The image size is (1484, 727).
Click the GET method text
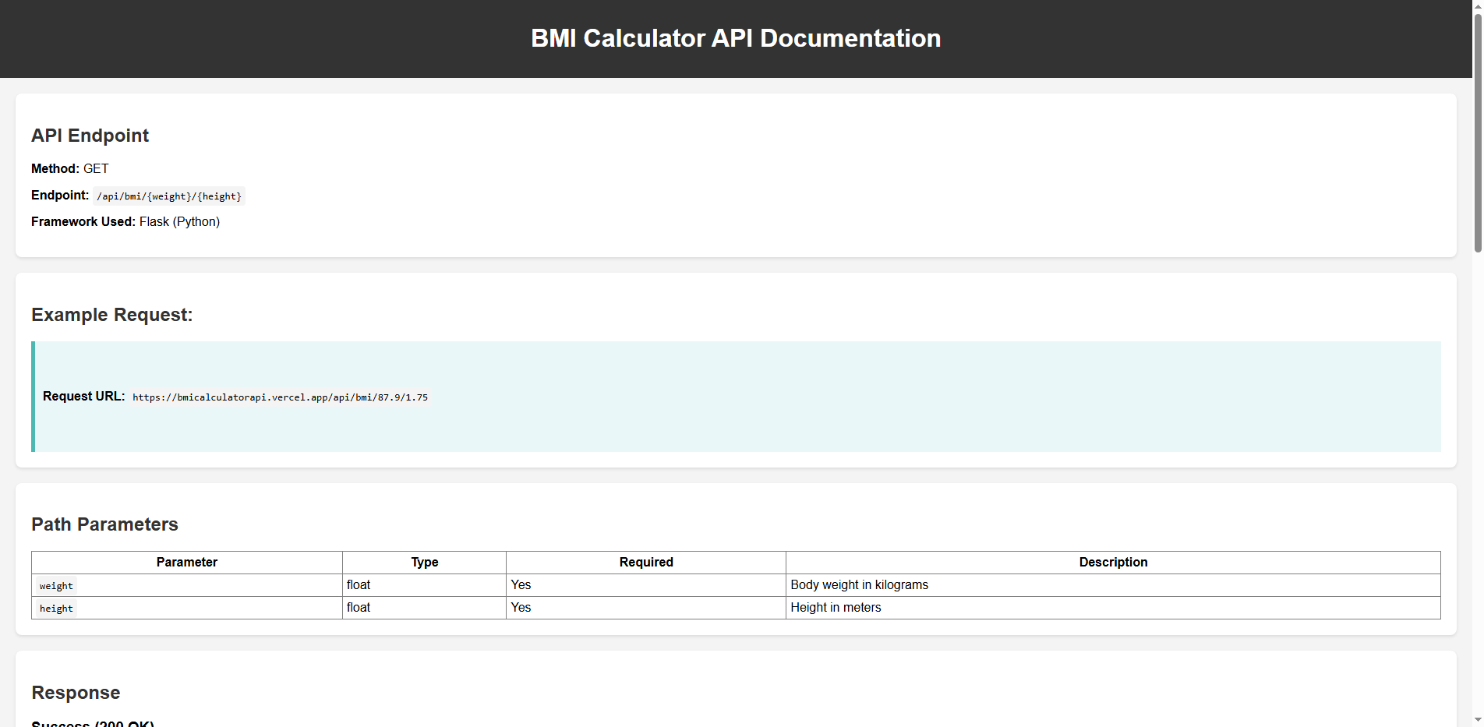[96, 168]
